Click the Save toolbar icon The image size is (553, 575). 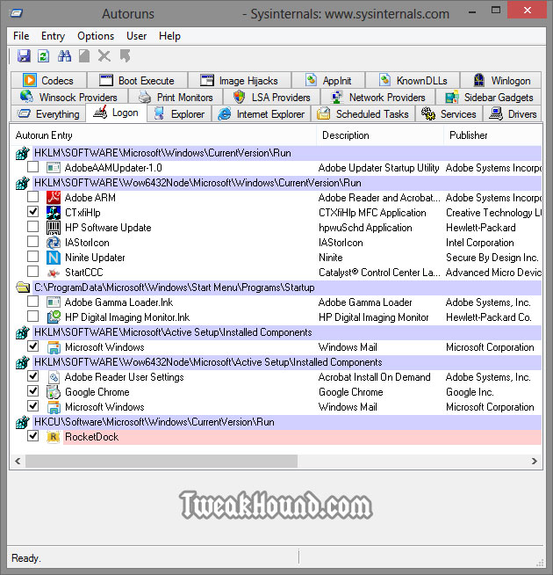[x=24, y=56]
